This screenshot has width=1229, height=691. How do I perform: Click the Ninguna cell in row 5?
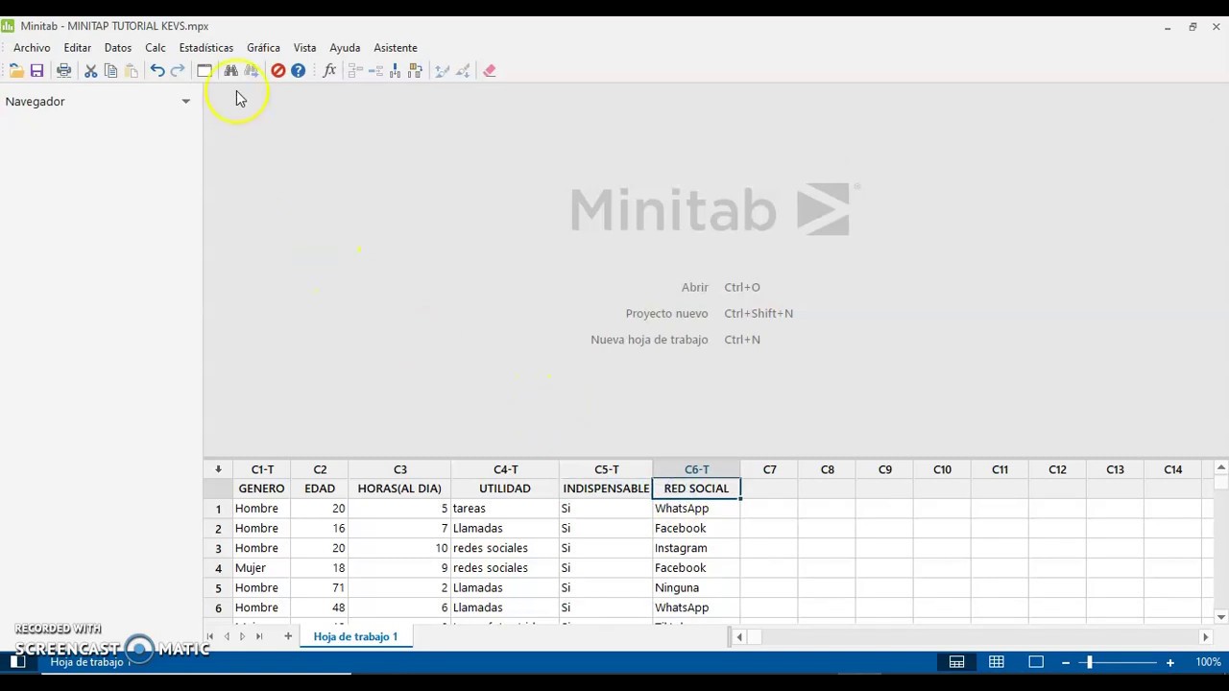pos(697,588)
